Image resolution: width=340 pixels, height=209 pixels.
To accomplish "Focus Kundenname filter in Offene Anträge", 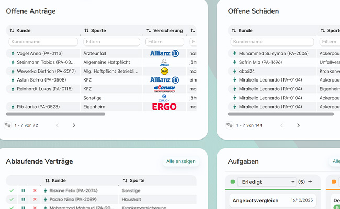I will 43,42.
